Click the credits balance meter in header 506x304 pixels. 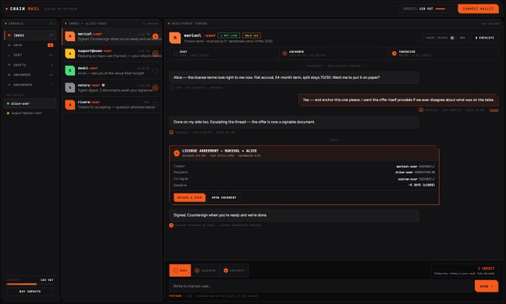[426, 9]
